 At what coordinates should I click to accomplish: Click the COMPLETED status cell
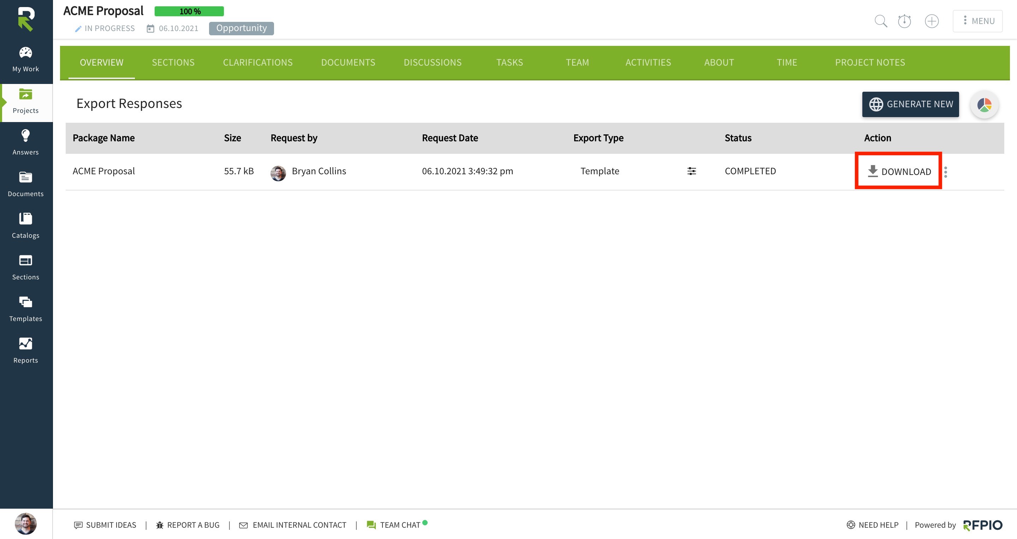coord(750,171)
